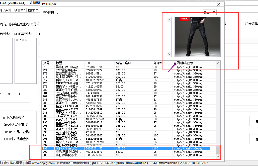The image size is (258, 166).
Task: Click down arrow of product list scrollbar
Action: click(x=218, y=156)
